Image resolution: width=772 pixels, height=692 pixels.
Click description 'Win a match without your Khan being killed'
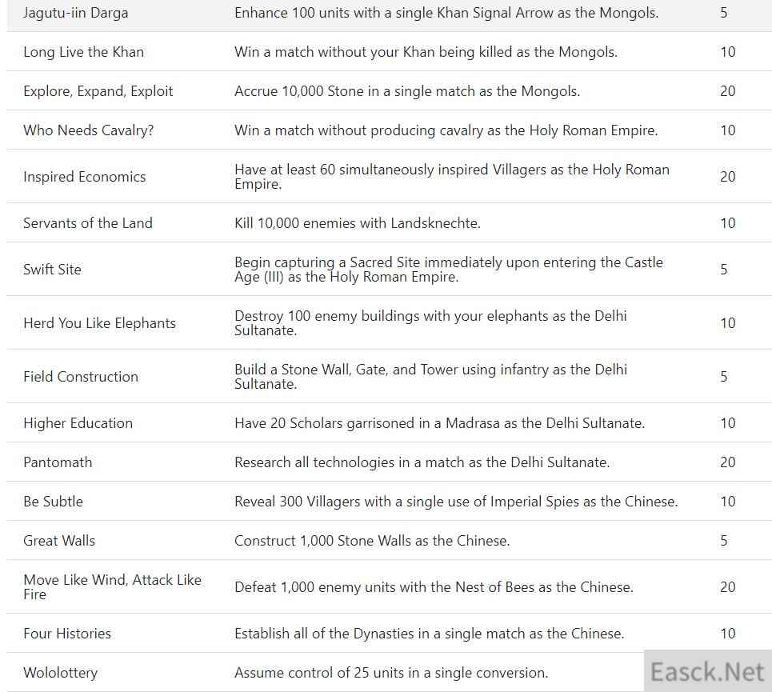pos(426,52)
